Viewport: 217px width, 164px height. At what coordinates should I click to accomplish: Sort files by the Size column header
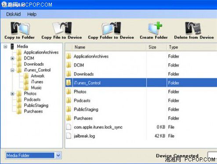pyautogui.click(x=156, y=47)
